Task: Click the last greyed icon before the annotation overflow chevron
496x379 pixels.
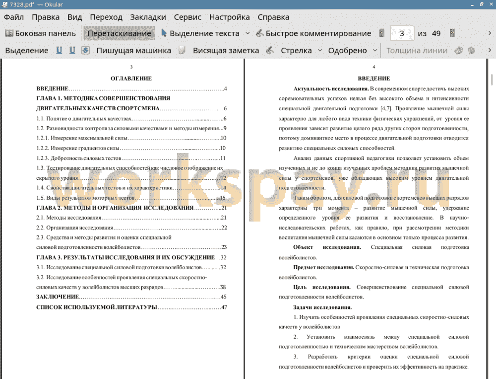Action: tap(471, 50)
